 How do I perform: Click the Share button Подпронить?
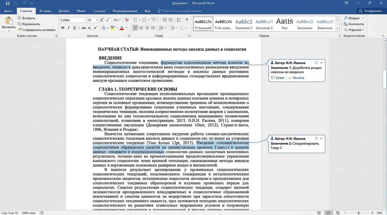[x=371, y=11]
